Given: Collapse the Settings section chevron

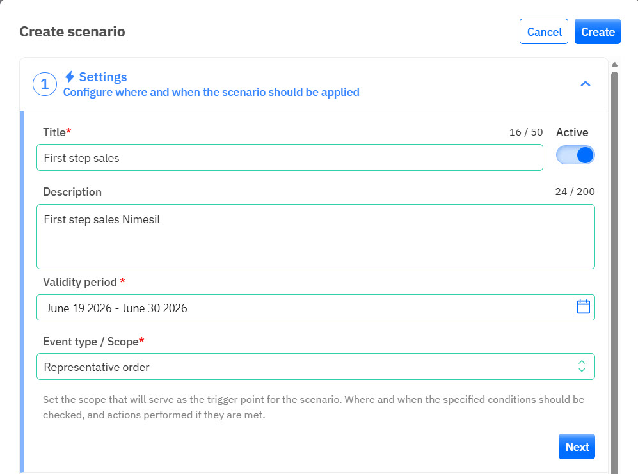Looking at the screenshot, I should click(585, 84).
